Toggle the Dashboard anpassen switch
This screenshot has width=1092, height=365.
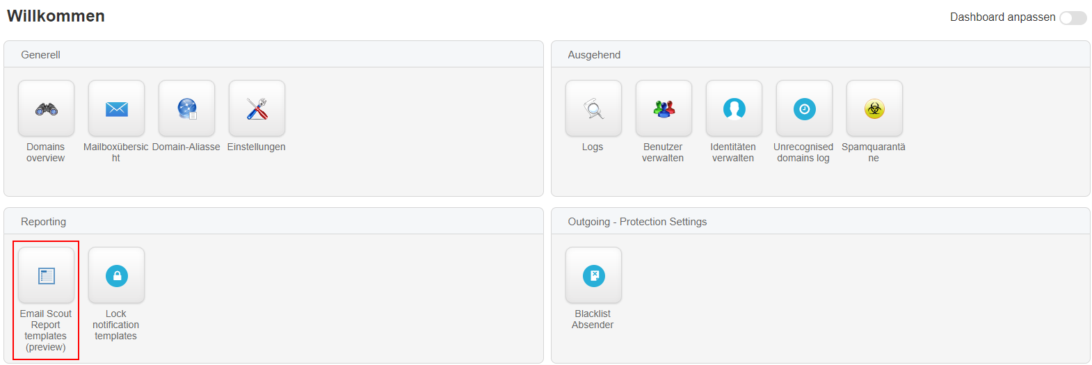[1073, 17]
